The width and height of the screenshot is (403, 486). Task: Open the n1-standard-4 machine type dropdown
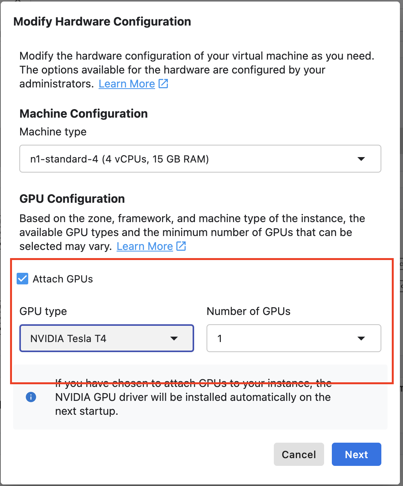click(200, 159)
